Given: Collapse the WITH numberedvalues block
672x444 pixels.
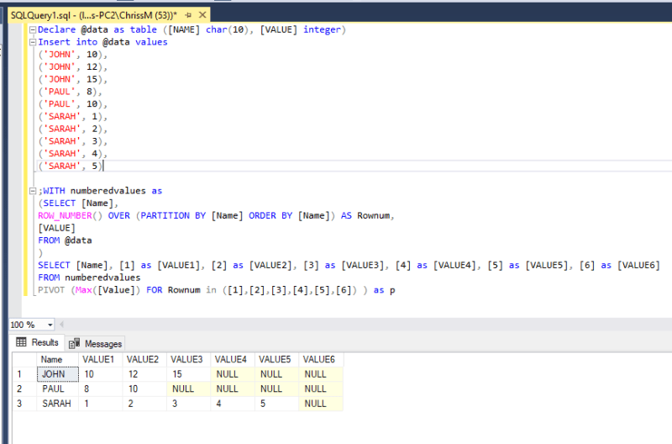Looking at the screenshot, I should [33, 191].
